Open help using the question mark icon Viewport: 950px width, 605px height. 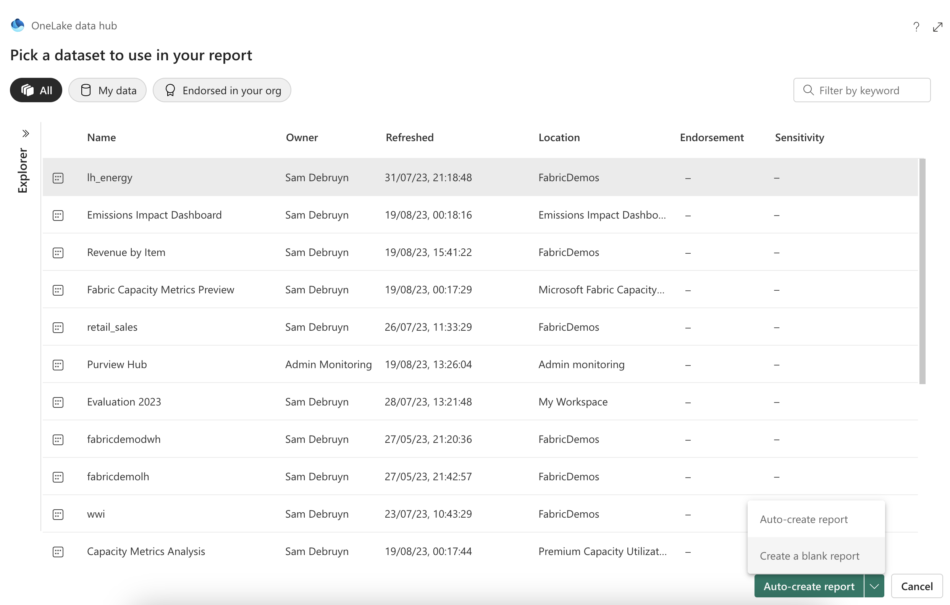pos(916,27)
